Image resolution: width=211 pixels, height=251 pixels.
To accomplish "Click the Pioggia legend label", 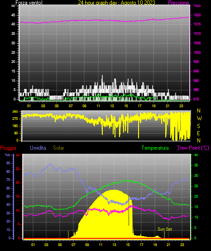I will (8, 148).
